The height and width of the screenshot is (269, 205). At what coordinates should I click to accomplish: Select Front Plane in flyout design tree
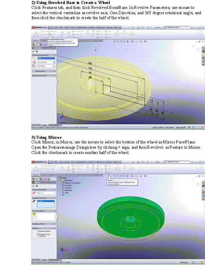pyautogui.click(x=68, y=185)
